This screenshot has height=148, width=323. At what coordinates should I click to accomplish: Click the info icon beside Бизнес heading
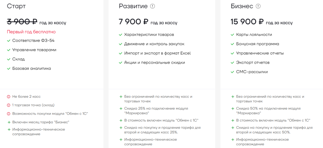point(258,6)
